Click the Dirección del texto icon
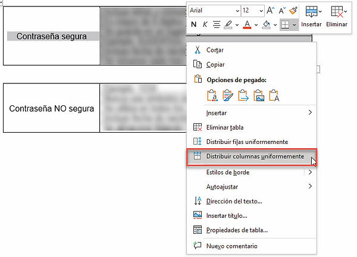Viewport: 357px width, 257px height. pos(198,200)
